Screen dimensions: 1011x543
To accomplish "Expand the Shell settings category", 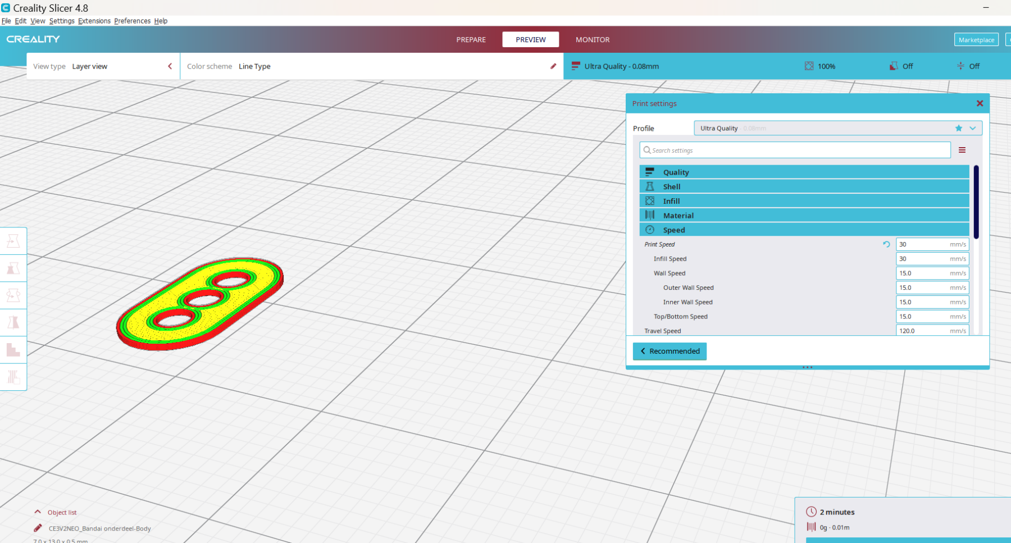I will coord(804,186).
